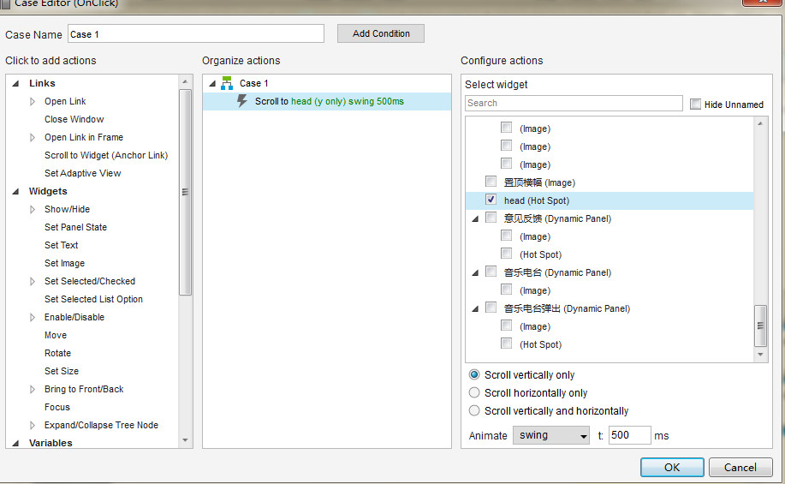This screenshot has height=484, width=785.
Task: Check the 置顶横幅 (Image) checkbox
Action: pyautogui.click(x=491, y=182)
